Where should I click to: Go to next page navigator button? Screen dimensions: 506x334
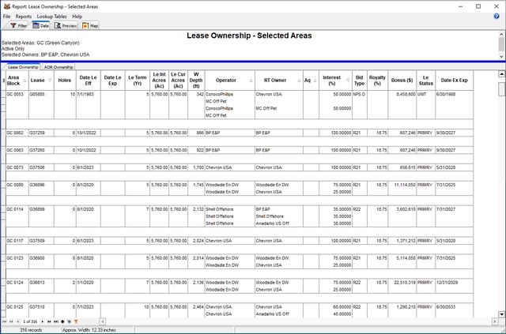49,321
